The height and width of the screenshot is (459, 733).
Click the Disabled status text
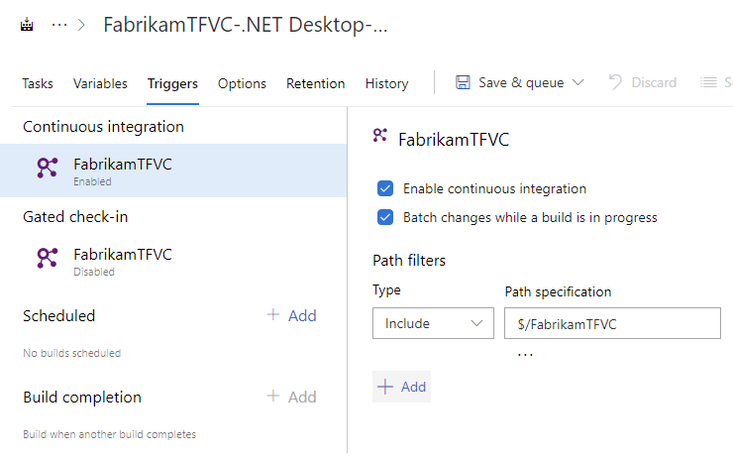click(x=93, y=272)
